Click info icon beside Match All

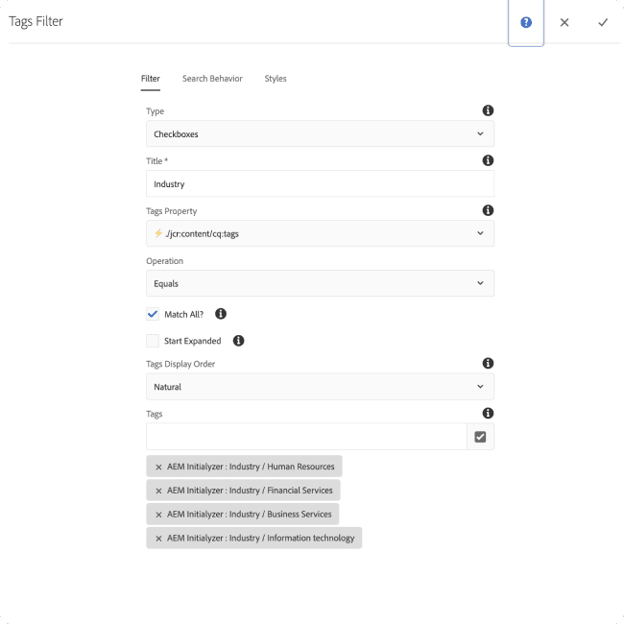[221, 314]
